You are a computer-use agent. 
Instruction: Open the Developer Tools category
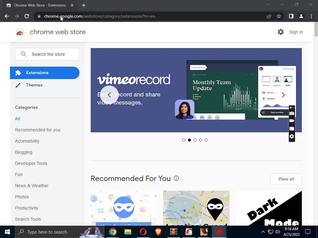31,163
